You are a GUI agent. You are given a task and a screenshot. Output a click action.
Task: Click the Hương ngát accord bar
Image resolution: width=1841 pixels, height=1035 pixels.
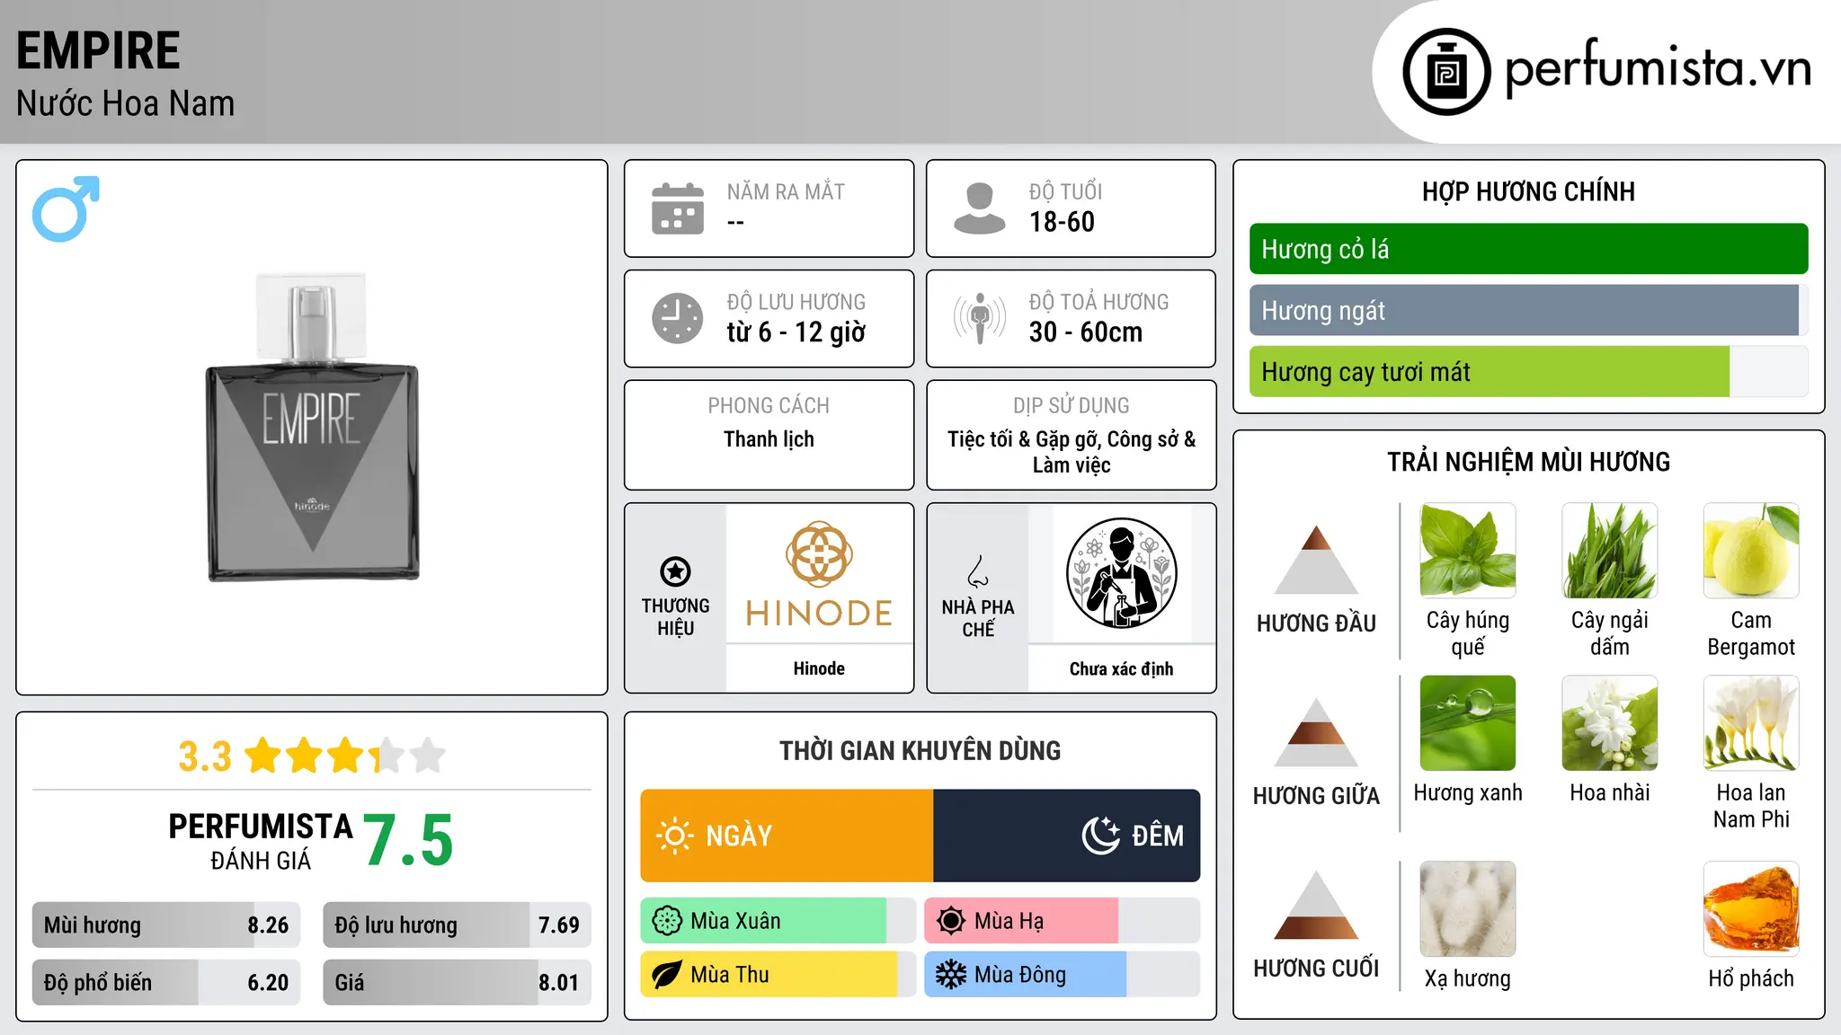[x=1528, y=310]
